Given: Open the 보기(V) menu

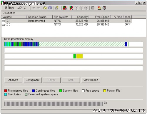Looking at the screenshot, I should pyautogui.click(x=22, y=8).
